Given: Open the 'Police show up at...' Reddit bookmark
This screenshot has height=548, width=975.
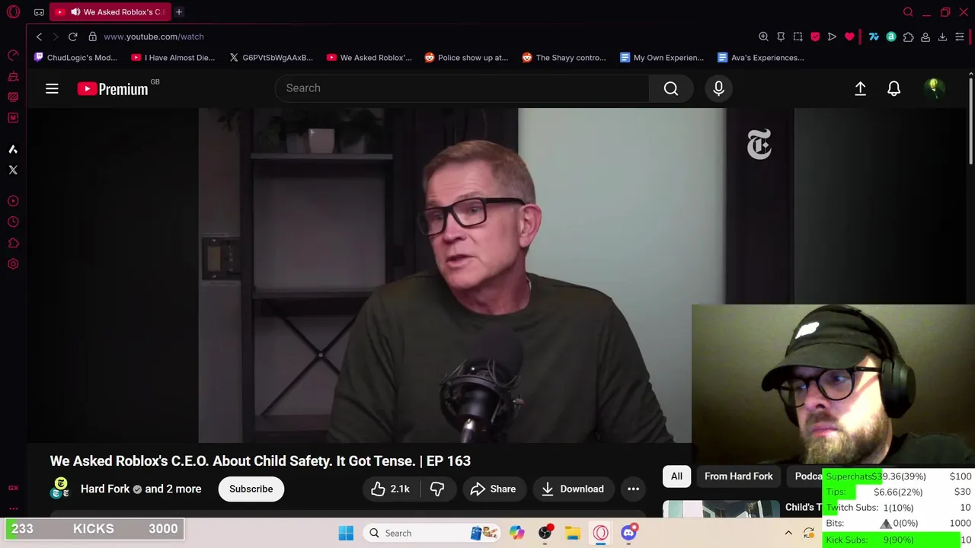Looking at the screenshot, I should 466,58.
